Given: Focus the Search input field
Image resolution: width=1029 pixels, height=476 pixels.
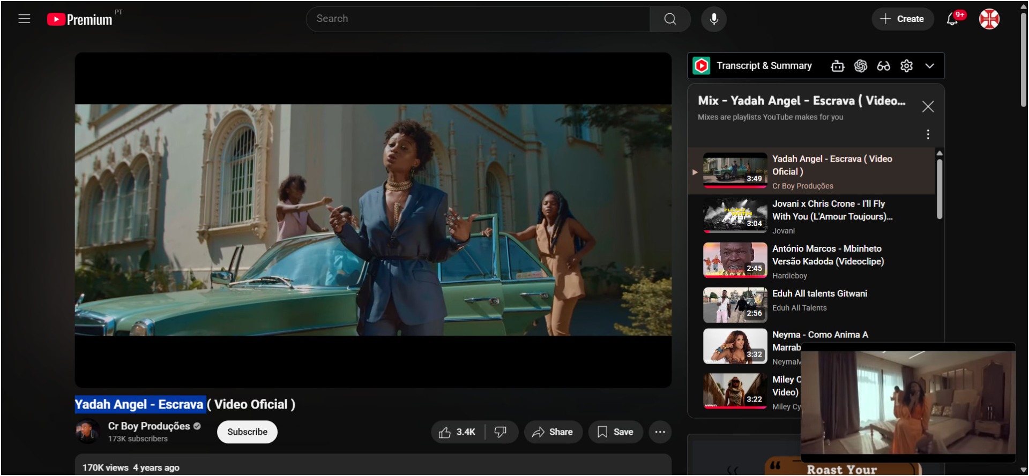Looking at the screenshot, I should tap(478, 19).
